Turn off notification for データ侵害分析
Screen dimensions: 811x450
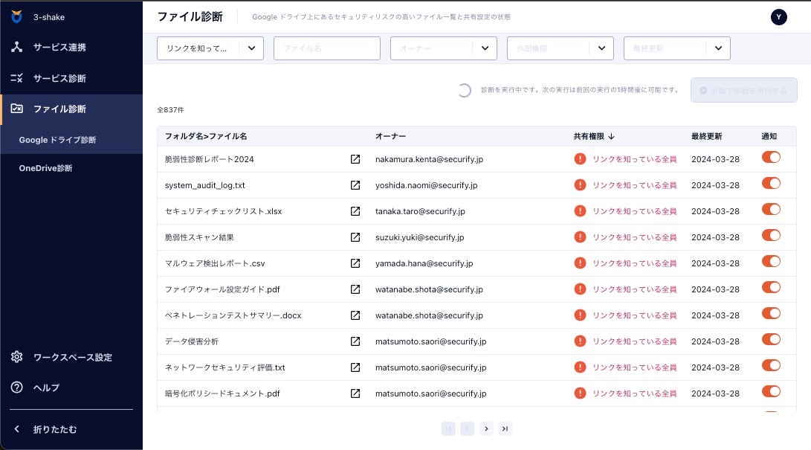(771, 340)
